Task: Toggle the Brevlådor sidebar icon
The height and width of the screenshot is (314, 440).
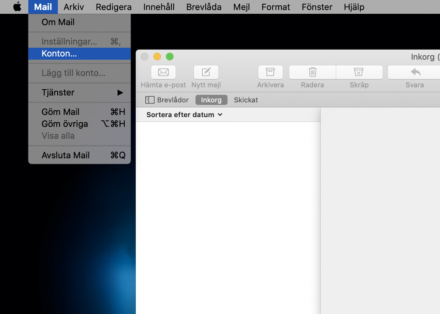Action: click(x=149, y=100)
